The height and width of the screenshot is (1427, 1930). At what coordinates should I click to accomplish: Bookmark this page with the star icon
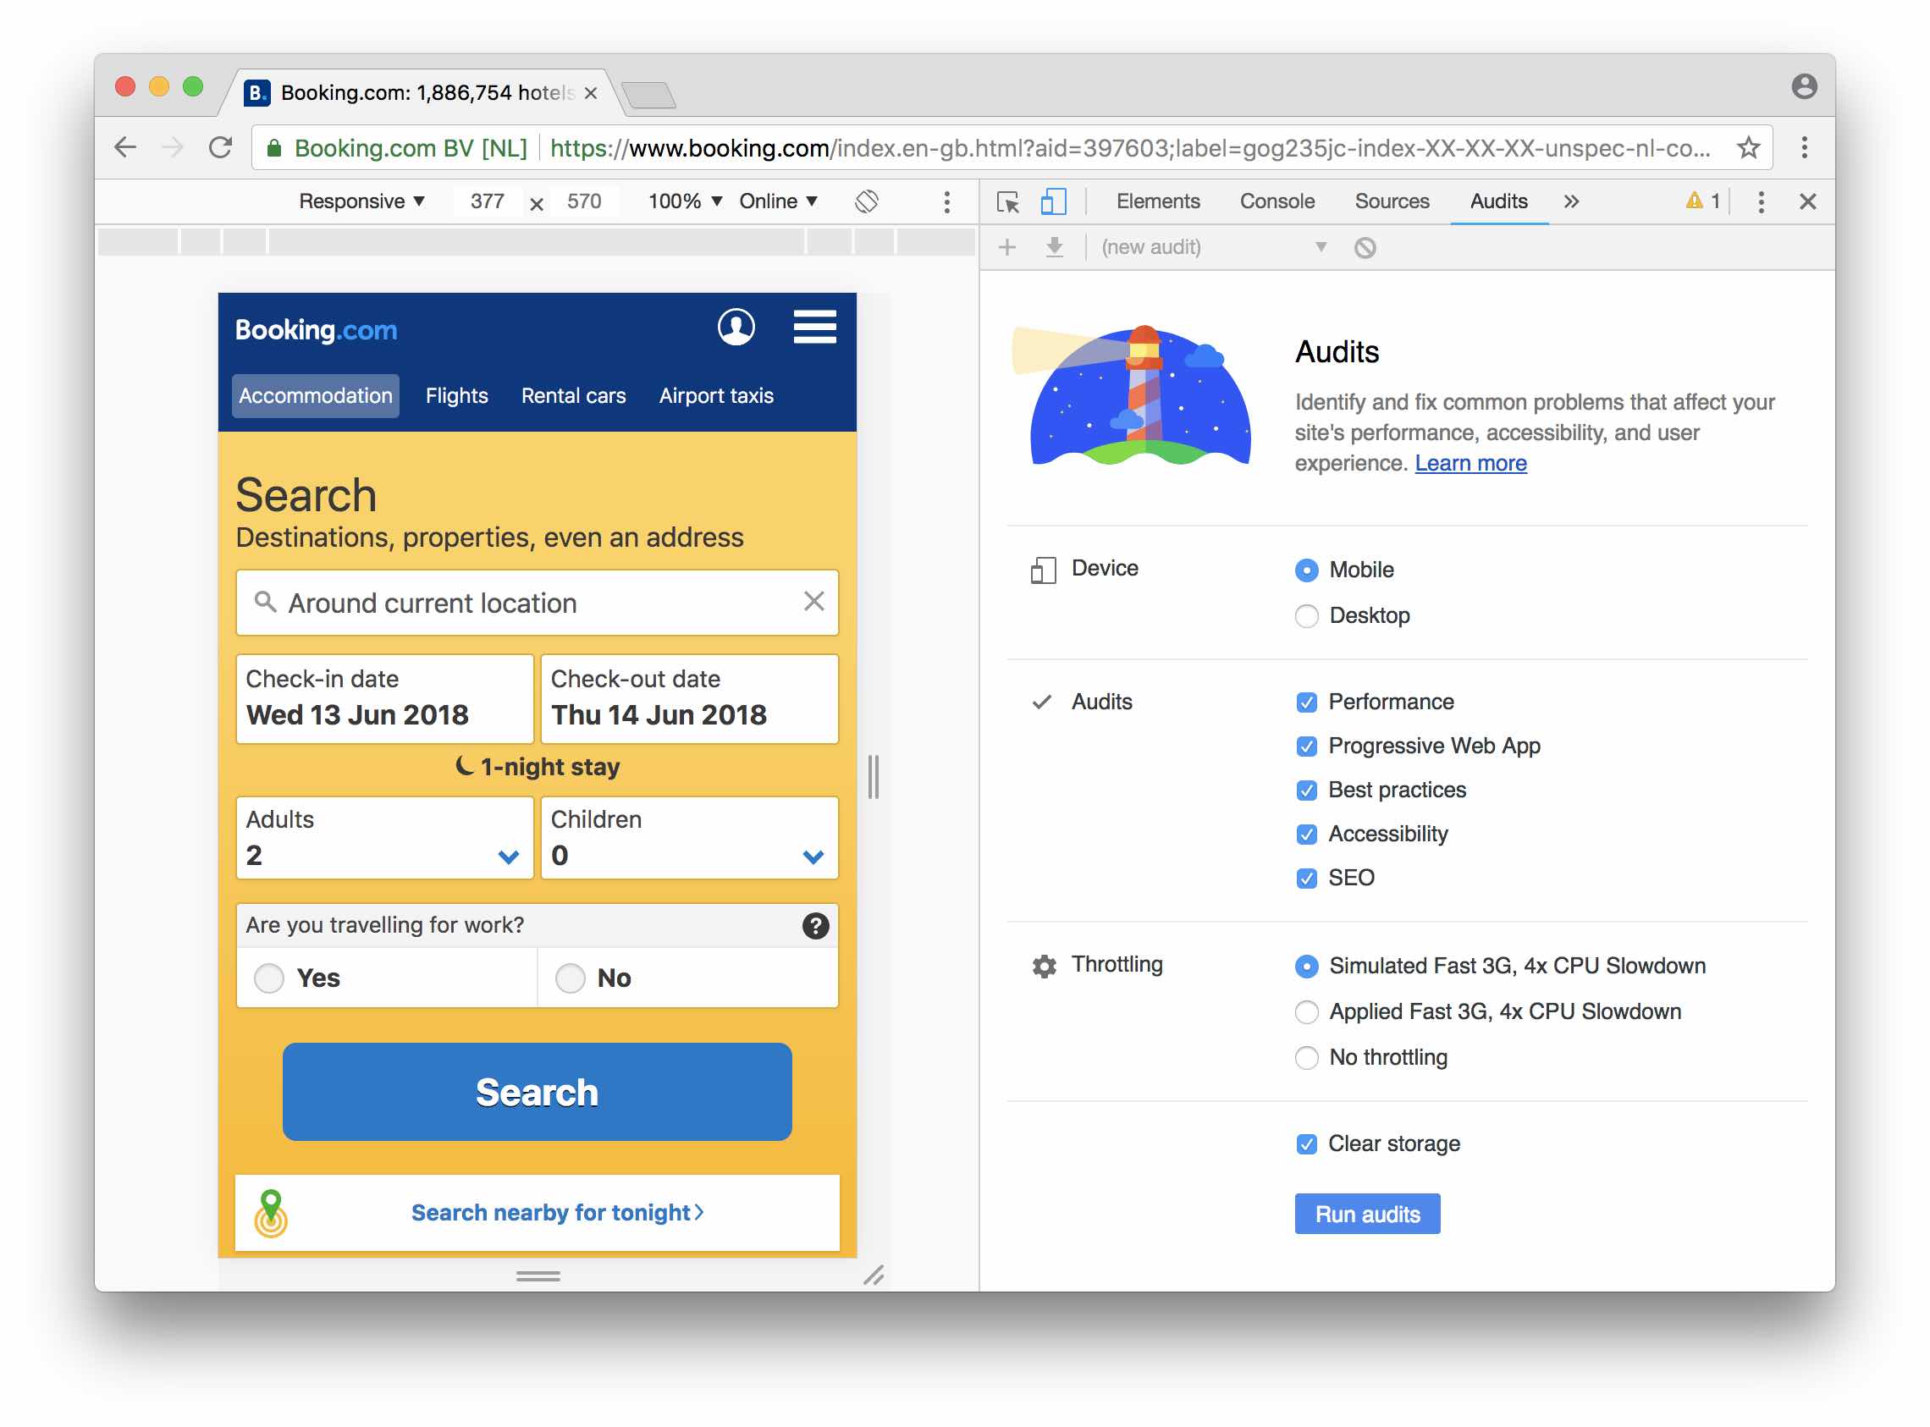click(1748, 148)
